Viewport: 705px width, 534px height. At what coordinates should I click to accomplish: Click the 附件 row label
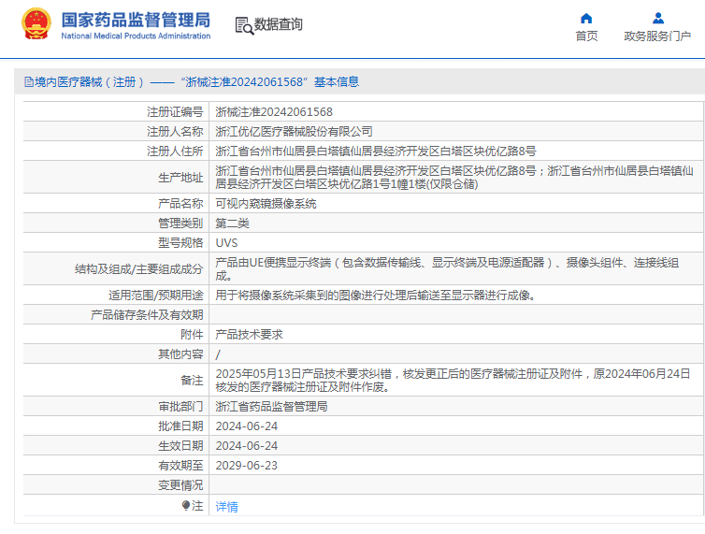tap(192, 334)
